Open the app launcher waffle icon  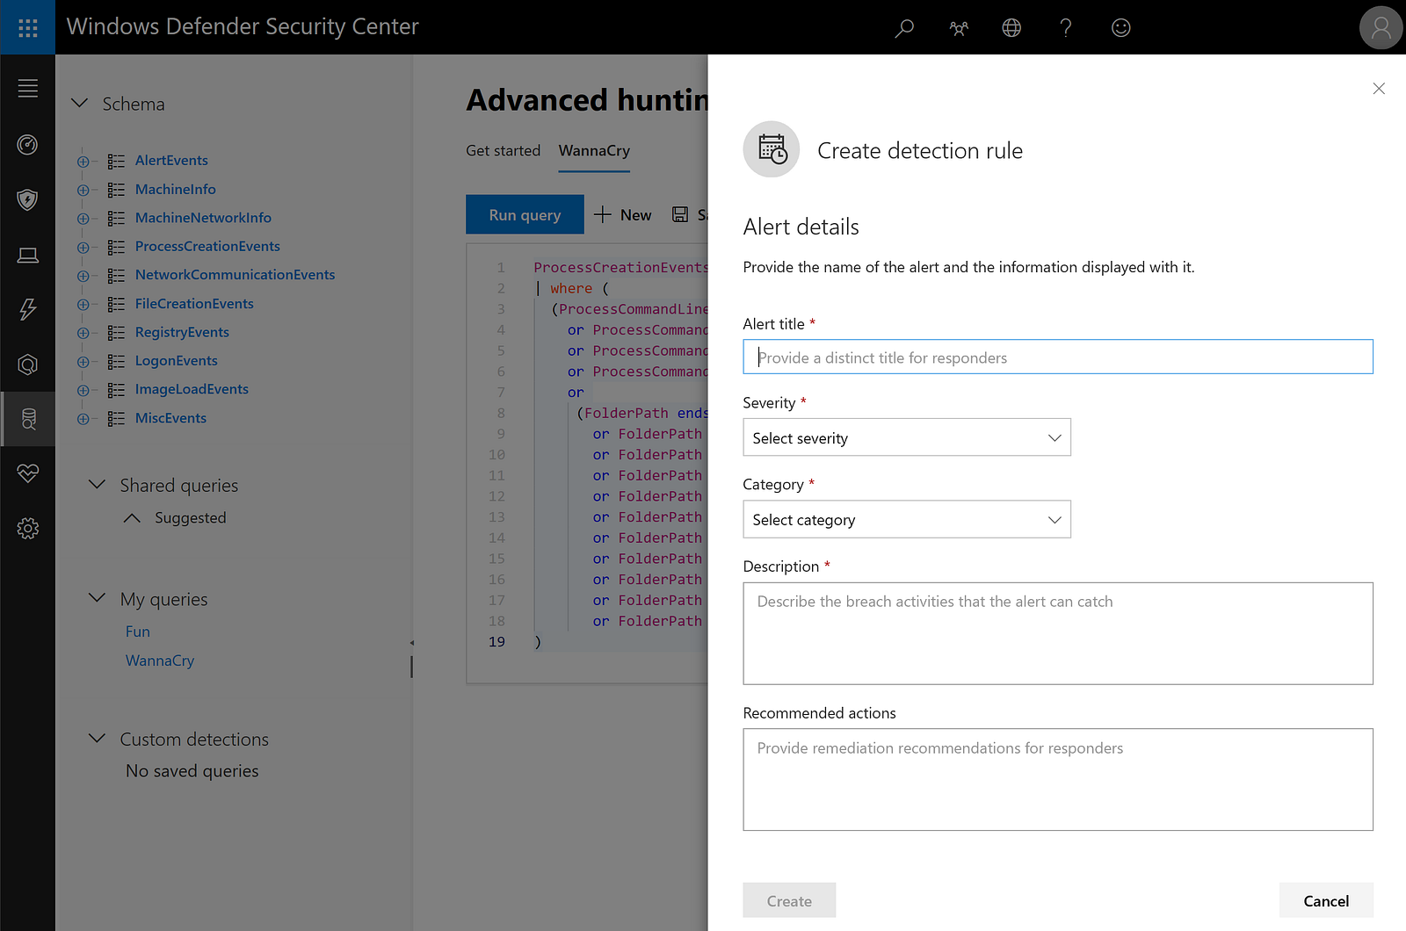pos(27,27)
